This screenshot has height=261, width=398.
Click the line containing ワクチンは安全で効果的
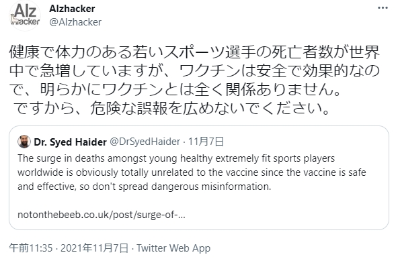(x=194, y=71)
